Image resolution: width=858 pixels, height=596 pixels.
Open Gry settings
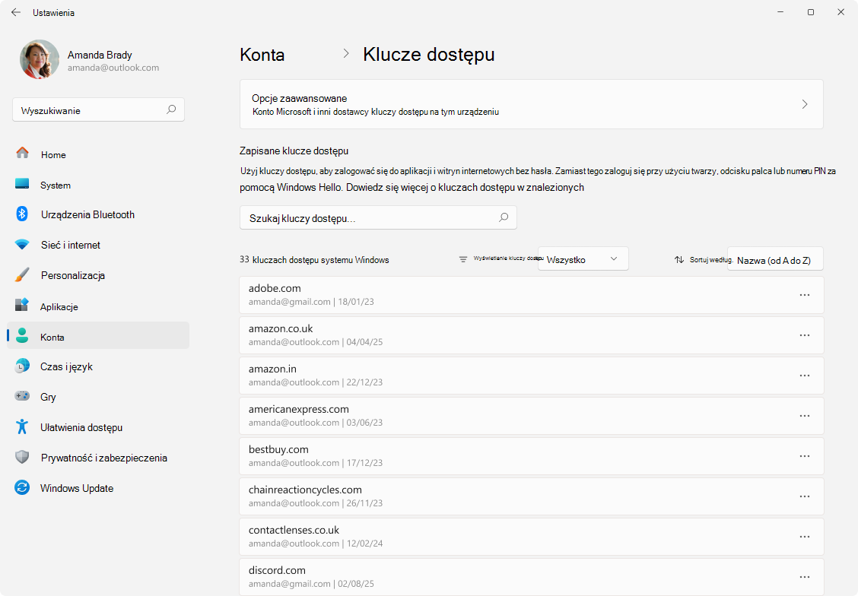point(98,397)
